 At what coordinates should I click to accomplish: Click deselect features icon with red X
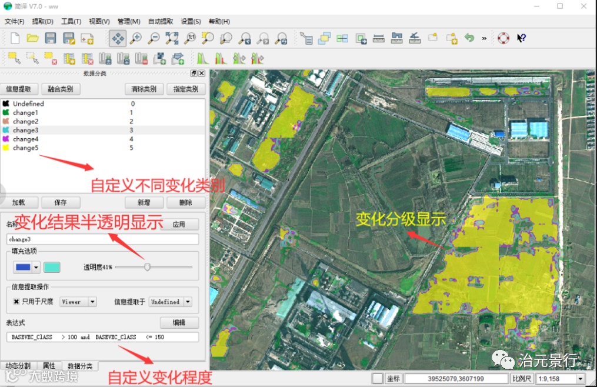(51, 58)
